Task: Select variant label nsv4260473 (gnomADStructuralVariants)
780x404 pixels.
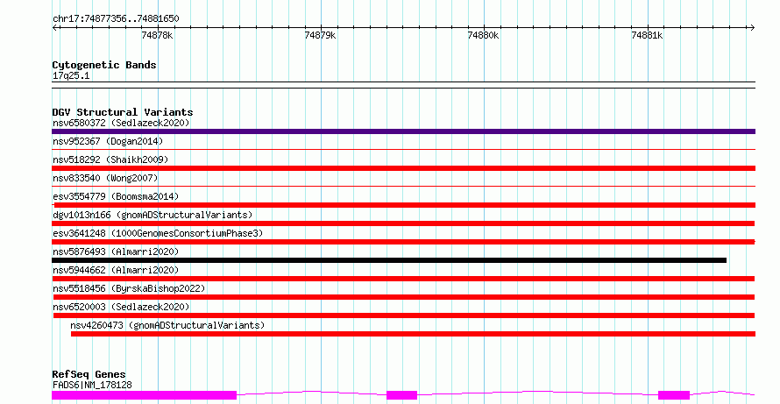Action: 167,325
